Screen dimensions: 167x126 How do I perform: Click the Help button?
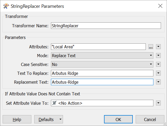click(x=17, y=119)
